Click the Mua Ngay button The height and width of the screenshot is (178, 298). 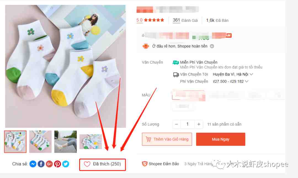221,139
